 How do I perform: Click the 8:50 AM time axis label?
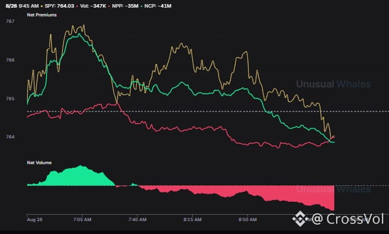coord(247,220)
